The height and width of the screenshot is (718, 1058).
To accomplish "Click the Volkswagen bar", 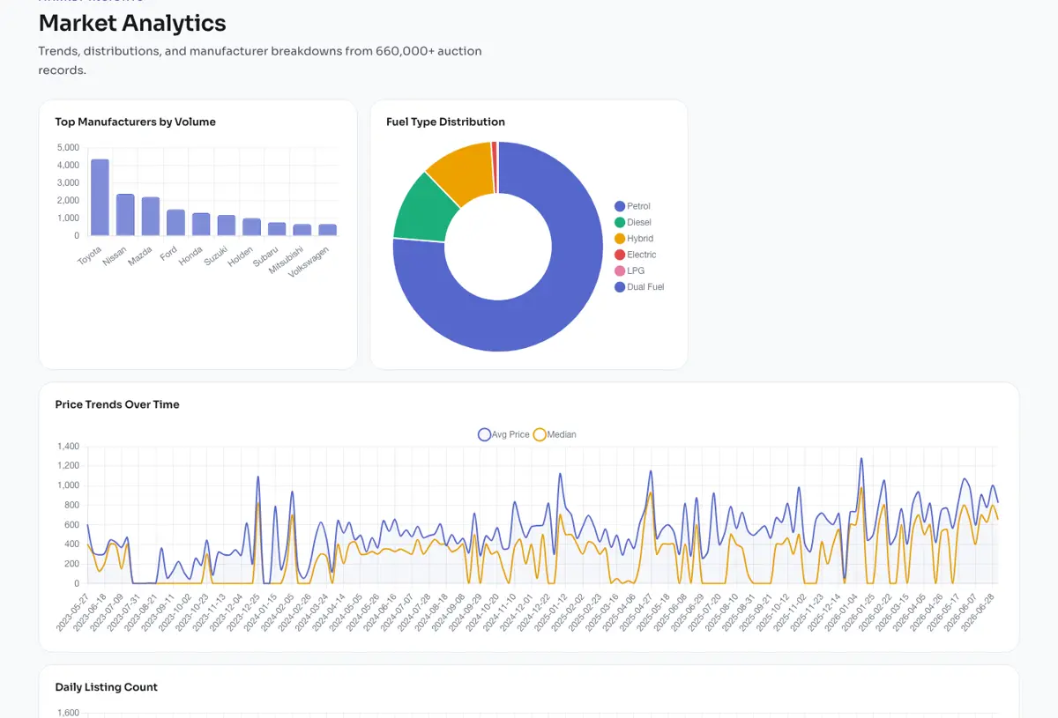I will pos(328,230).
